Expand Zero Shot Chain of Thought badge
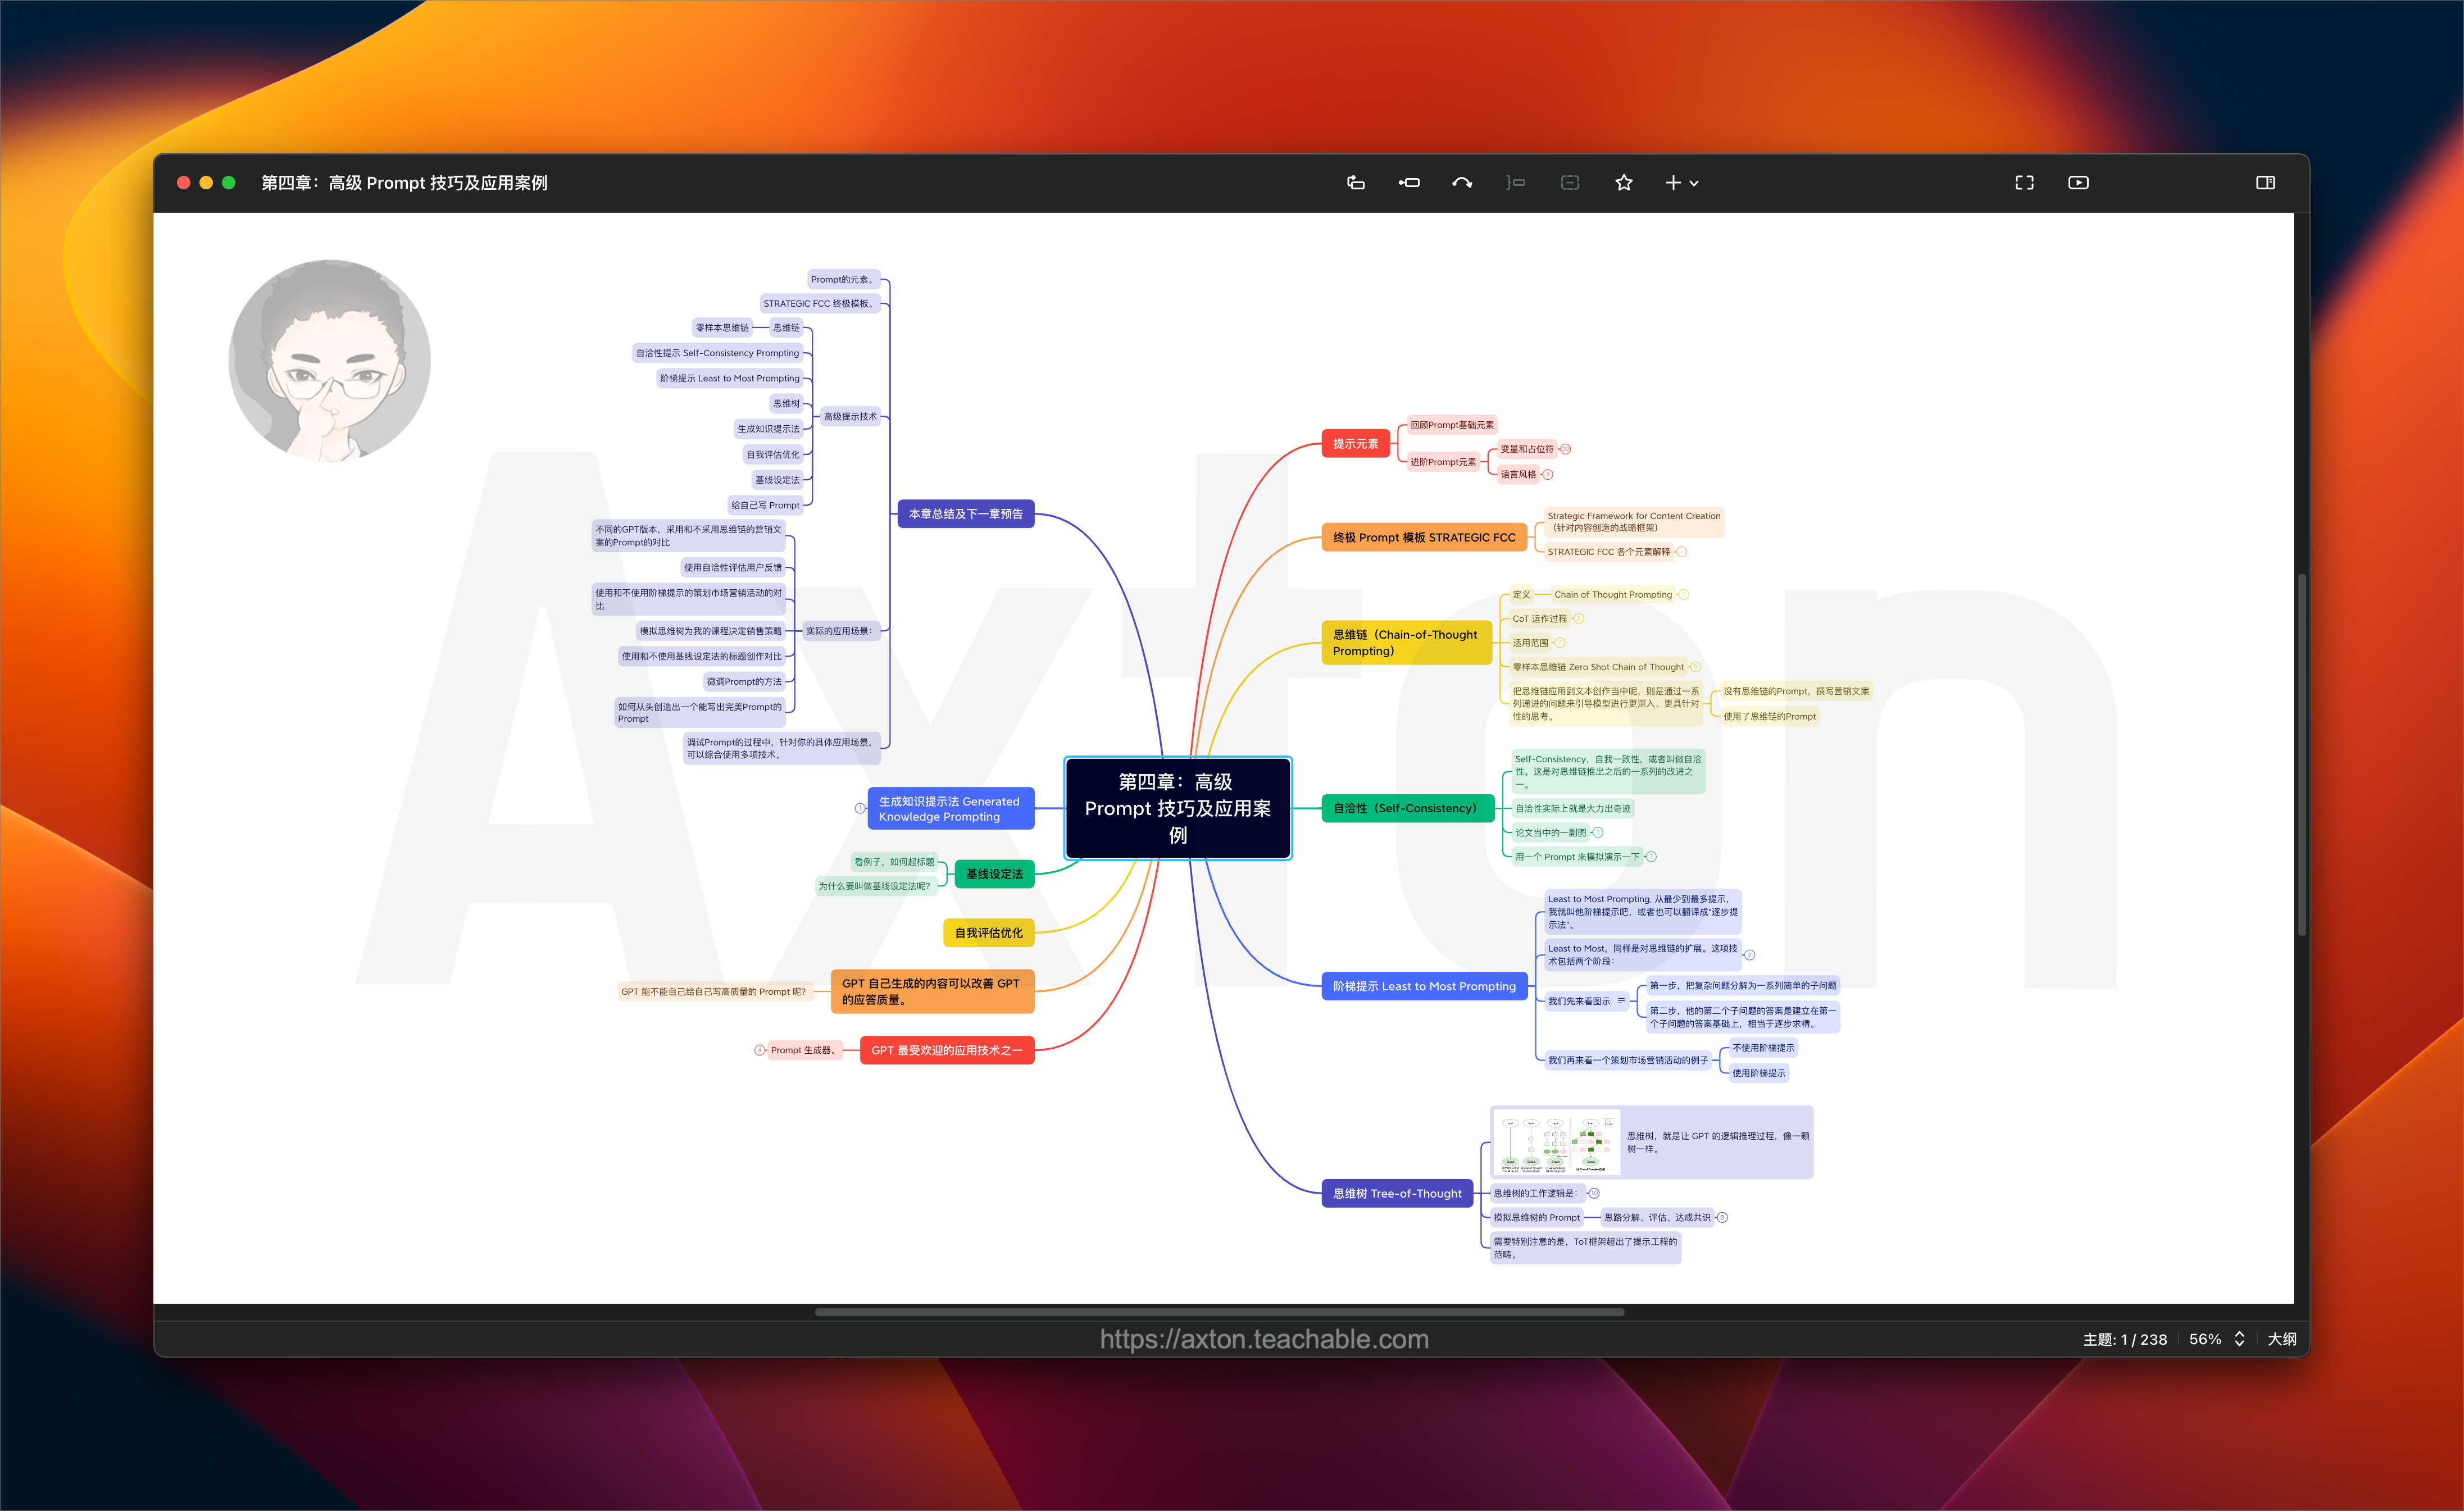 click(1696, 667)
